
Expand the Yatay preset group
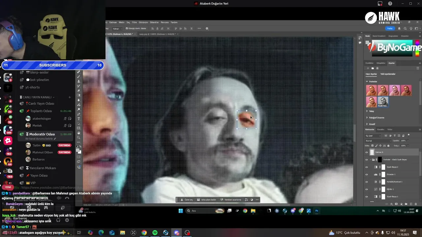click(x=367, y=111)
